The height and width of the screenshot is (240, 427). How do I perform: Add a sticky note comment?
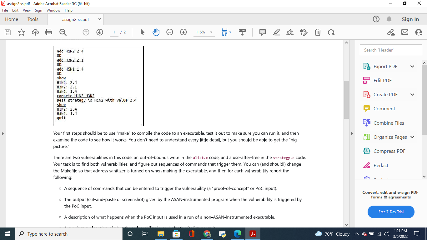point(262,32)
